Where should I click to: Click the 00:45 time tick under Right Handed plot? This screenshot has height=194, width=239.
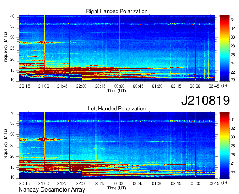click(138, 86)
